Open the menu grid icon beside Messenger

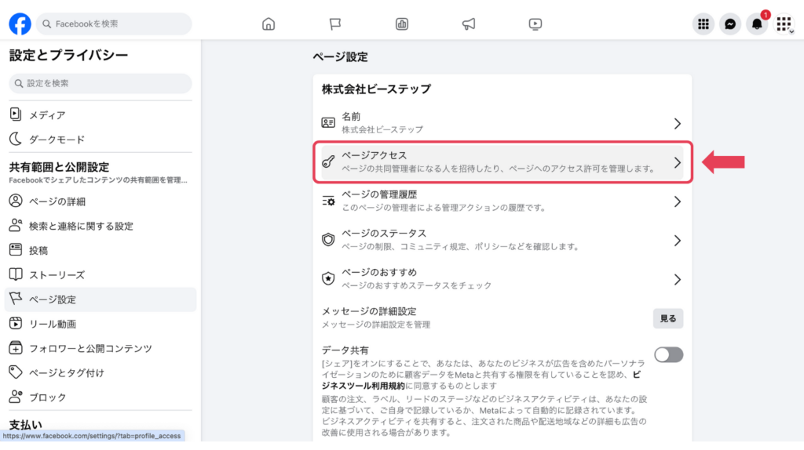(703, 24)
